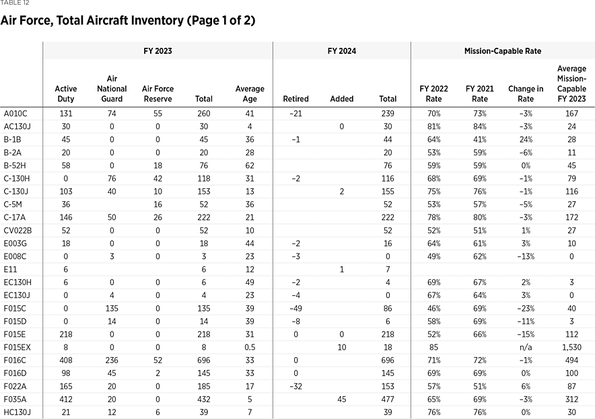Select the "Average Mission-Capable FY 2023" header
The image size is (595, 419).
click(x=571, y=84)
